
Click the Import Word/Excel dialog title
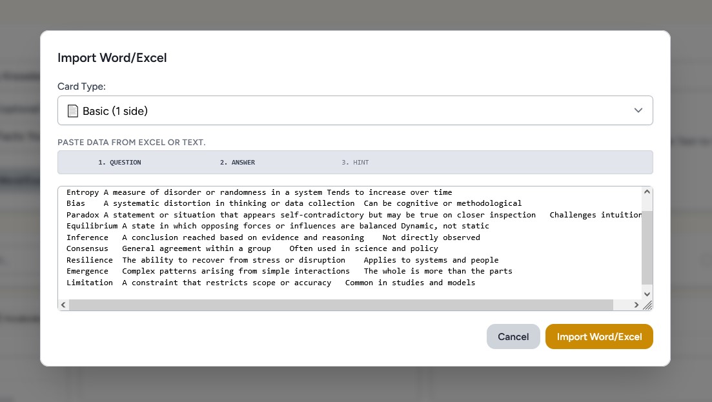click(112, 57)
